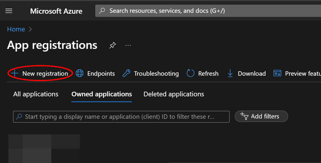This screenshot has width=321, height=163.
Task: Click the Refresh toolbar button
Action: coord(202,73)
